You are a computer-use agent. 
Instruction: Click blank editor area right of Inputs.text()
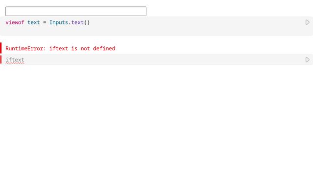click(196, 22)
